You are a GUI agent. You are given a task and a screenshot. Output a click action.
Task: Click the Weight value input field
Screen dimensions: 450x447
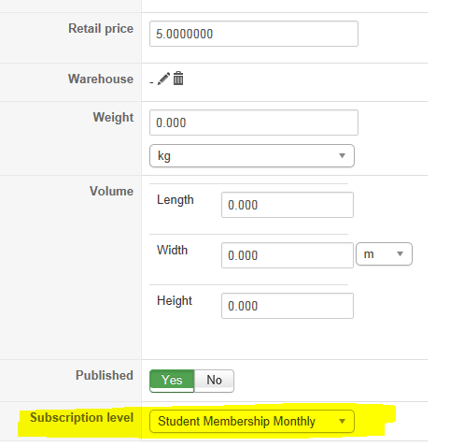(x=254, y=123)
